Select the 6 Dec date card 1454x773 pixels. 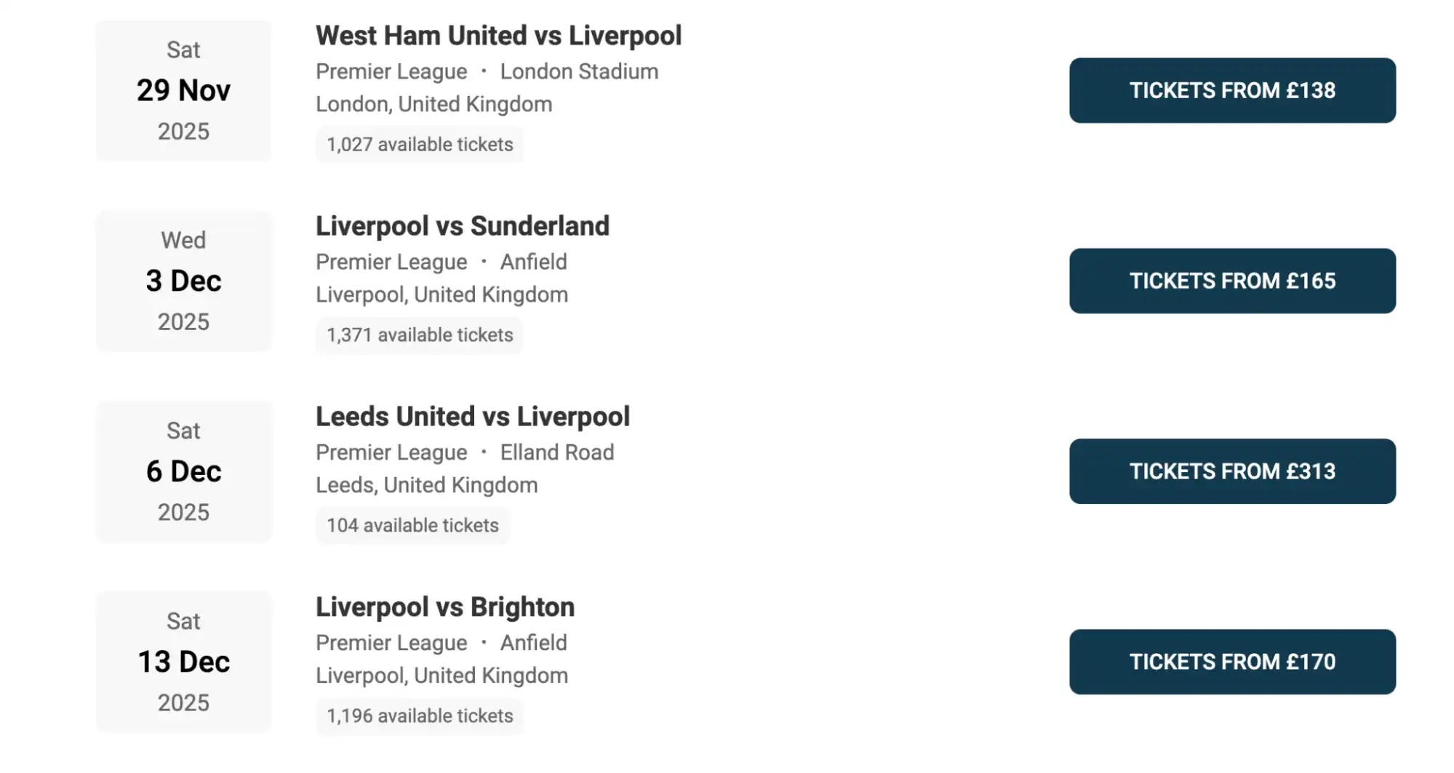click(183, 471)
